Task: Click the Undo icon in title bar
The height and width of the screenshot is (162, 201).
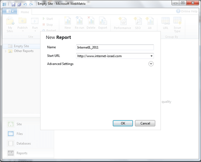Action: (25, 4)
